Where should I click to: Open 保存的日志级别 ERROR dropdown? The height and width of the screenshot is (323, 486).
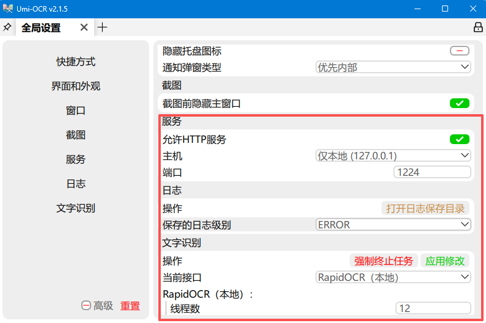pyautogui.click(x=393, y=225)
